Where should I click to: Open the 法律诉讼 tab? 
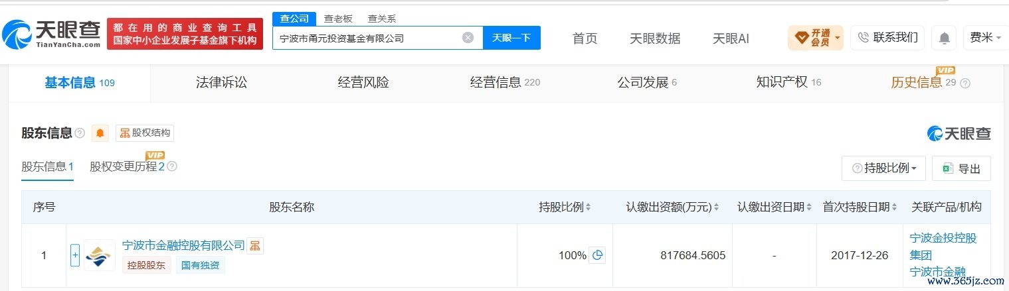click(221, 83)
